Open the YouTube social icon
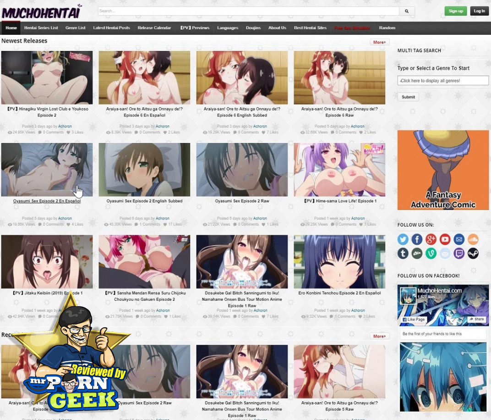 click(x=445, y=239)
